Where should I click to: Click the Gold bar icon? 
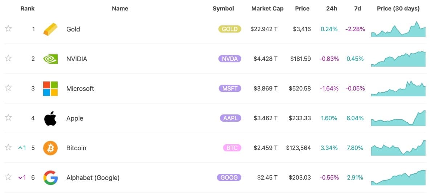click(50, 29)
